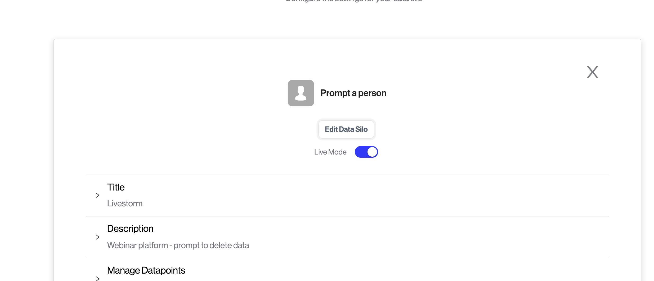Image resolution: width=654 pixels, height=281 pixels.
Task: Click the word 'Datapoints' in Manage Datapoints
Action: (163, 270)
